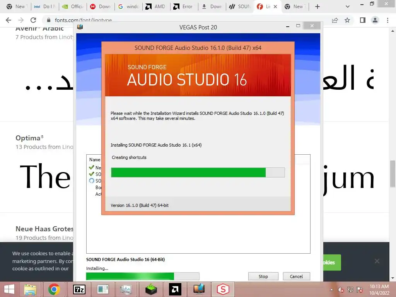Open File Explorer from the taskbar
The width and height of the screenshot is (396, 297).
click(x=30, y=289)
